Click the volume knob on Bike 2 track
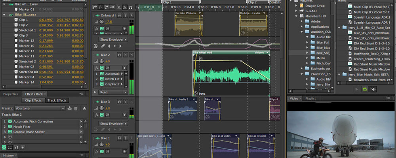 coord(102,61)
